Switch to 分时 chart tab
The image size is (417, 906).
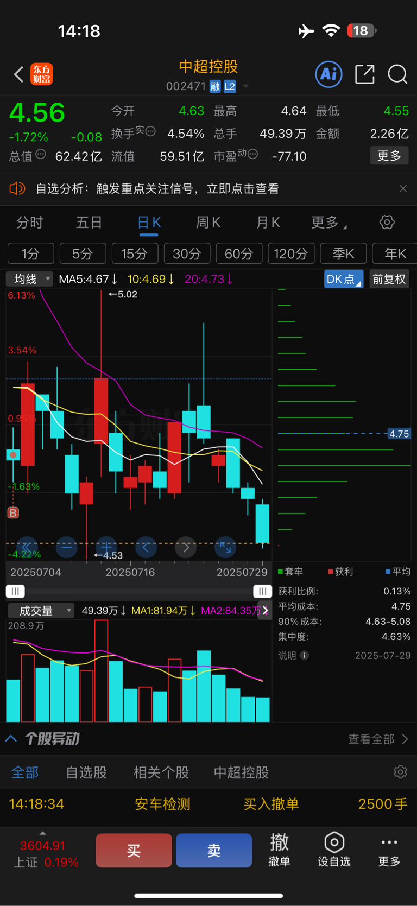pyautogui.click(x=29, y=222)
